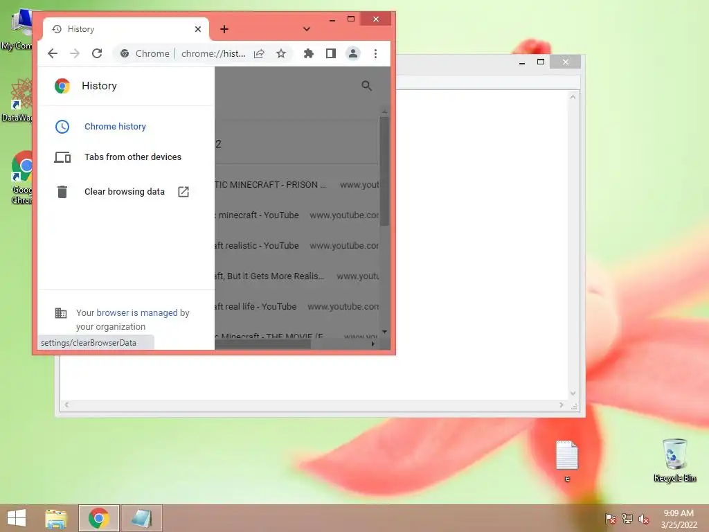
Task: Click the Chrome logo beside History
Action: (x=62, y=86)
